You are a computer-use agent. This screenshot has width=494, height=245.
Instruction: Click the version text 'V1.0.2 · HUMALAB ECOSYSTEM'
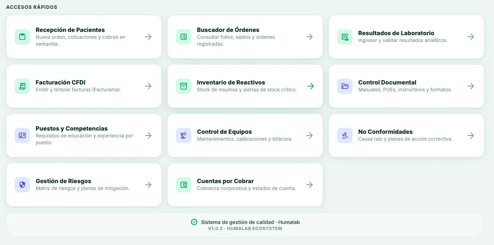point(245,228)
